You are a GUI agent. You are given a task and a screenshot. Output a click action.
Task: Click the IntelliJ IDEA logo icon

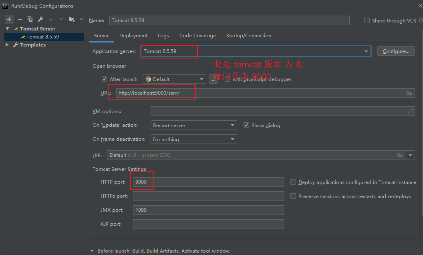(x=5, y=6)
